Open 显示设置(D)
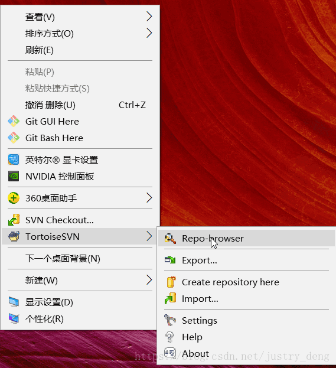Screen dimensions: 336x368 point(80,302)
